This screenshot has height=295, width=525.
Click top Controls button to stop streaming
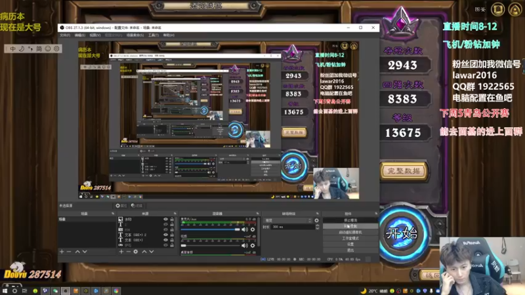[x=350, y=220]
